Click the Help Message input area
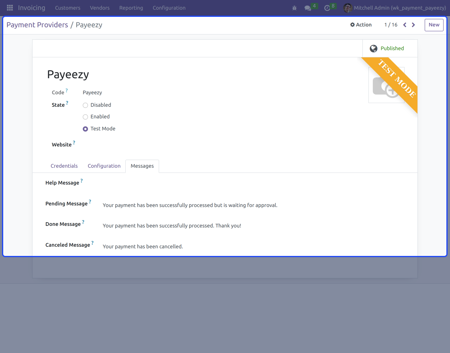 (x=254, y=184)
